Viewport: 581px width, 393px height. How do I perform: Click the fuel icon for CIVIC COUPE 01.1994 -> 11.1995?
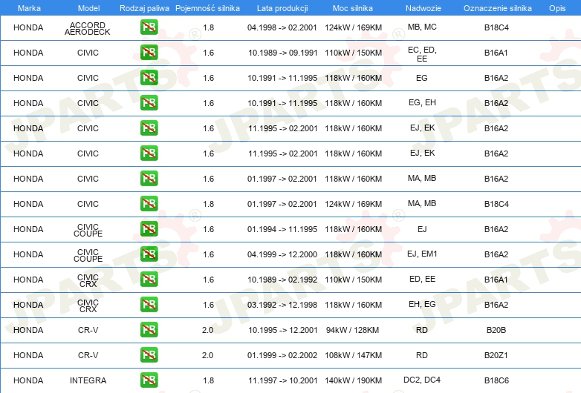(x=149, y=229)
